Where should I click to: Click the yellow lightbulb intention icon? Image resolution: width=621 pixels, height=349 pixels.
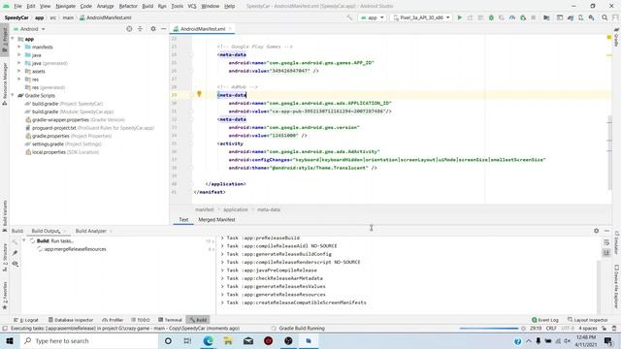click(x=199, y=94)
